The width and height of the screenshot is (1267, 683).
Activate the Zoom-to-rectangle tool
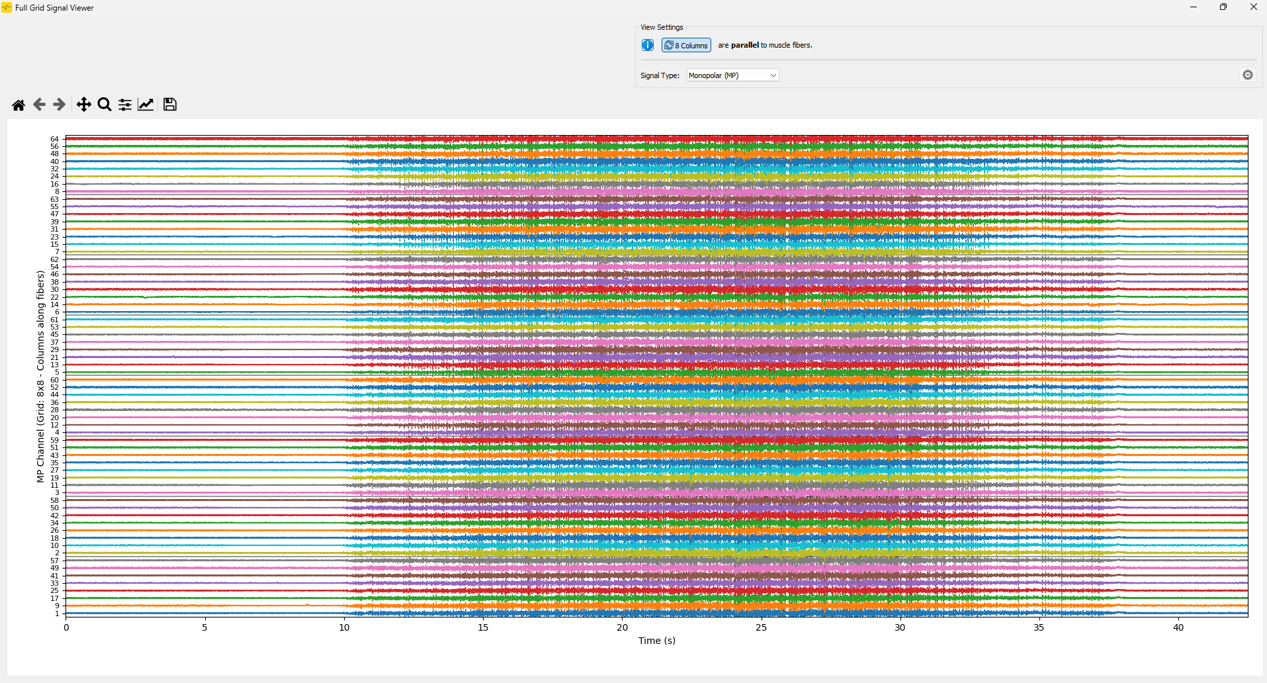pyautogui.click(x=104, y=104)
